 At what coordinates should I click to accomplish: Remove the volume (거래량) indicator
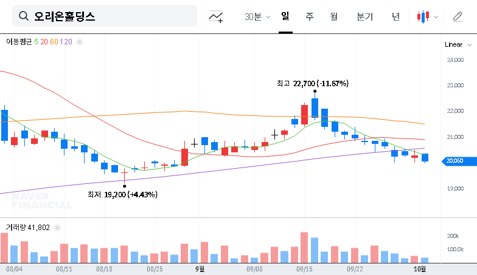(57, 228)
